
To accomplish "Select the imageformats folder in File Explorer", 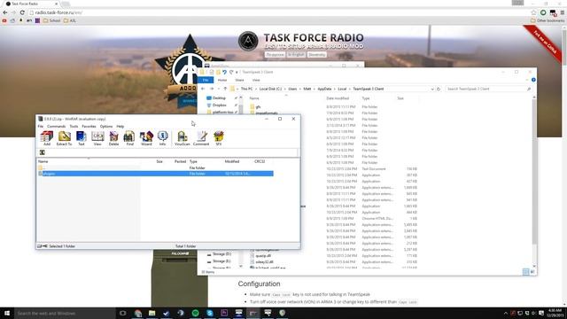I will 266,113.
